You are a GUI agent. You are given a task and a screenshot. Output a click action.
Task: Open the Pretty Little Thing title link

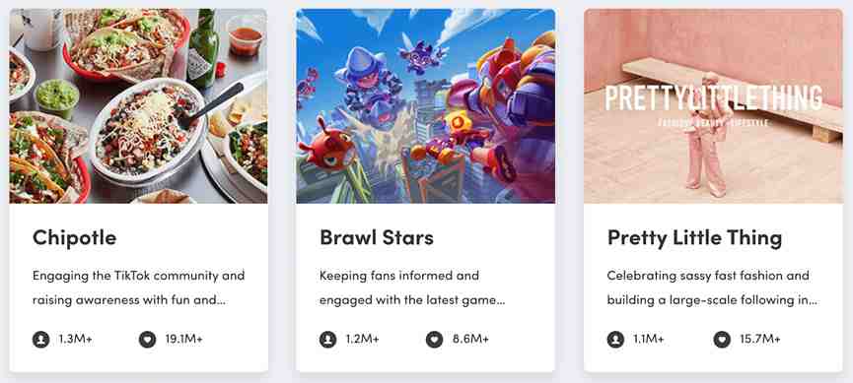[694, 238]
